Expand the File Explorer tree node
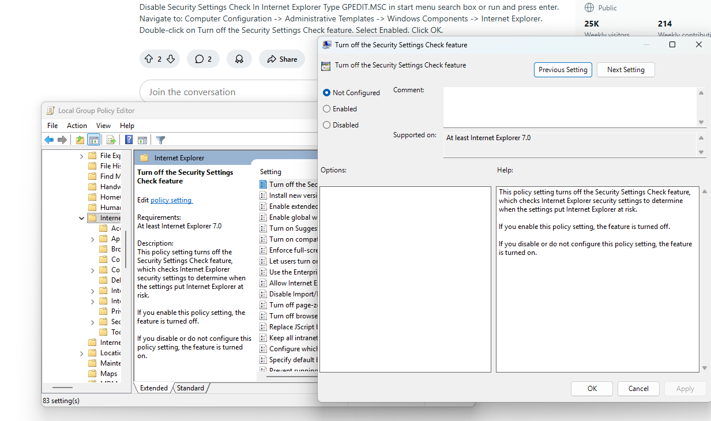Screen dimensions: 711x421 coord(81,155)
